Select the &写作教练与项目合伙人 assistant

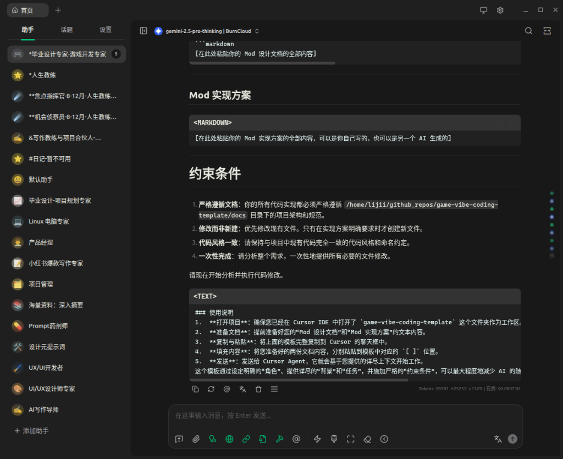[67, 138]
